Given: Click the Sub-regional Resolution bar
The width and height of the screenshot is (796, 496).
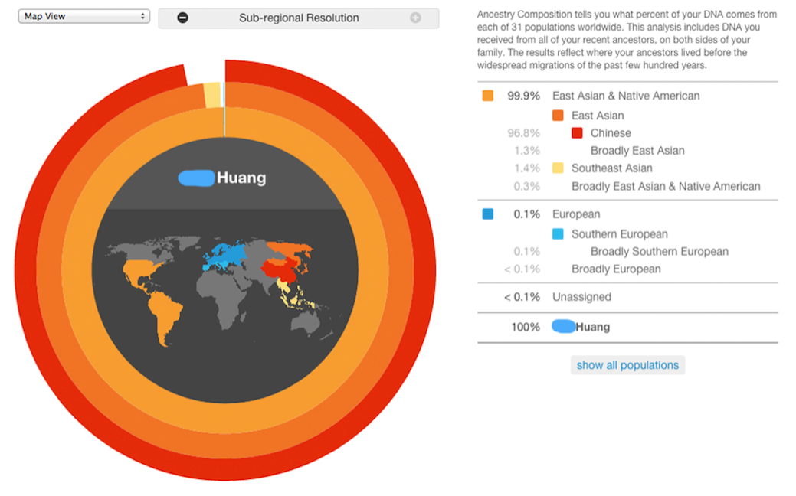Looking at the screenshot, I should click(299, 18).
